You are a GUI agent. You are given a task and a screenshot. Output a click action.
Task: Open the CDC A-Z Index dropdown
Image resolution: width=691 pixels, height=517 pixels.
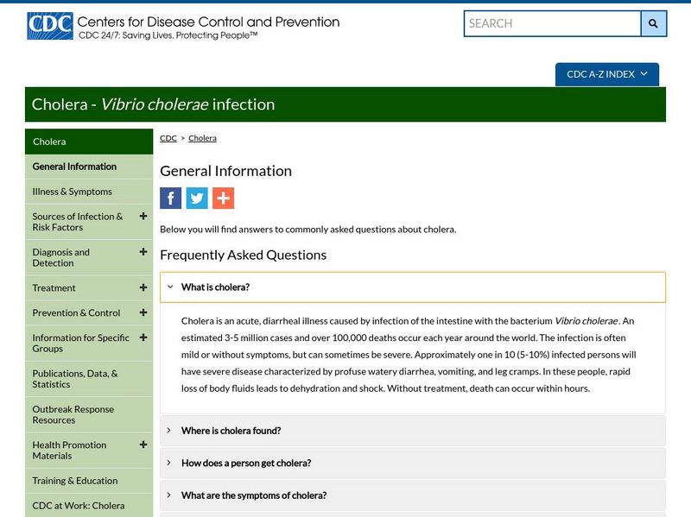607,74
